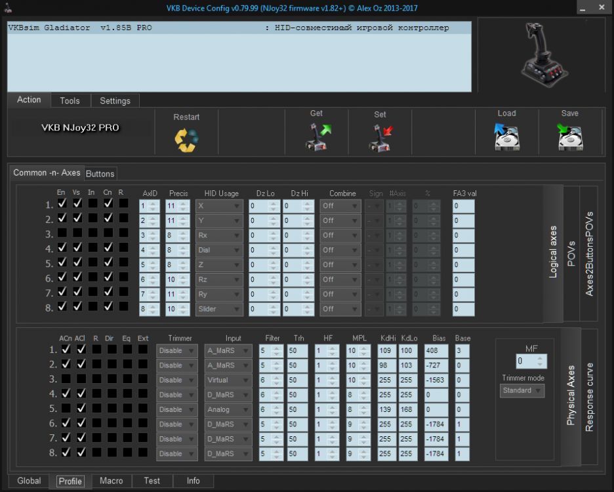Open the Axes2ButtonsPOVs side panel

(x=589, y=253)
